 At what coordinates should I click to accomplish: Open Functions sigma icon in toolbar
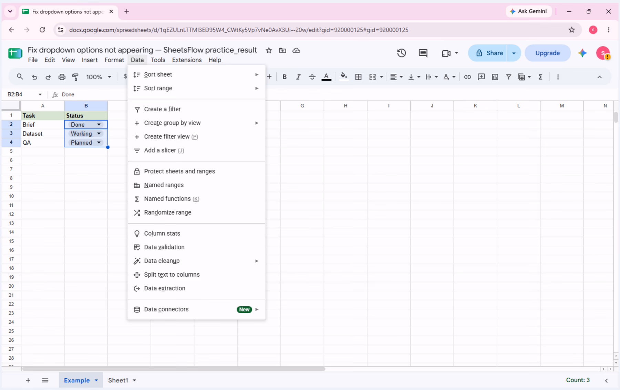(x=540, y=77)
